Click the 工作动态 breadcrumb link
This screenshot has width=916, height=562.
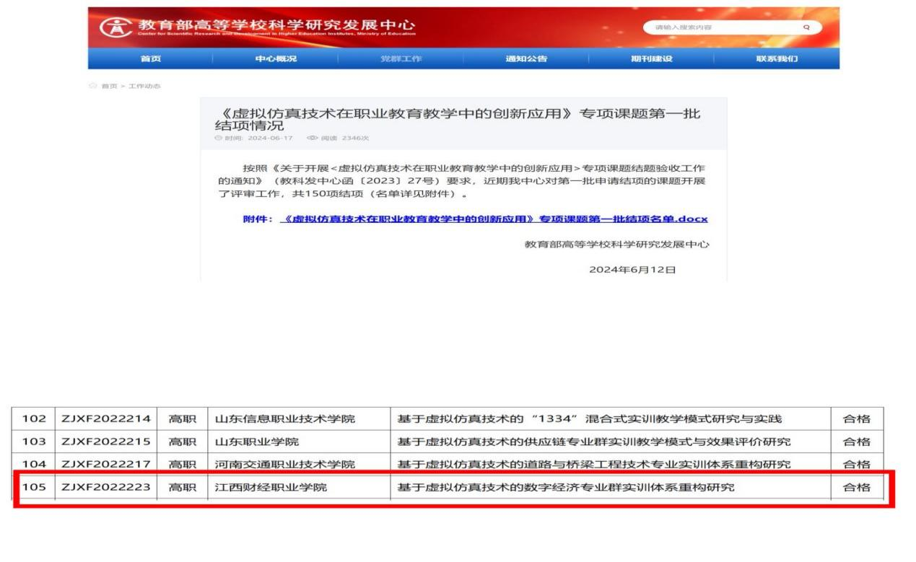point(145,86)
